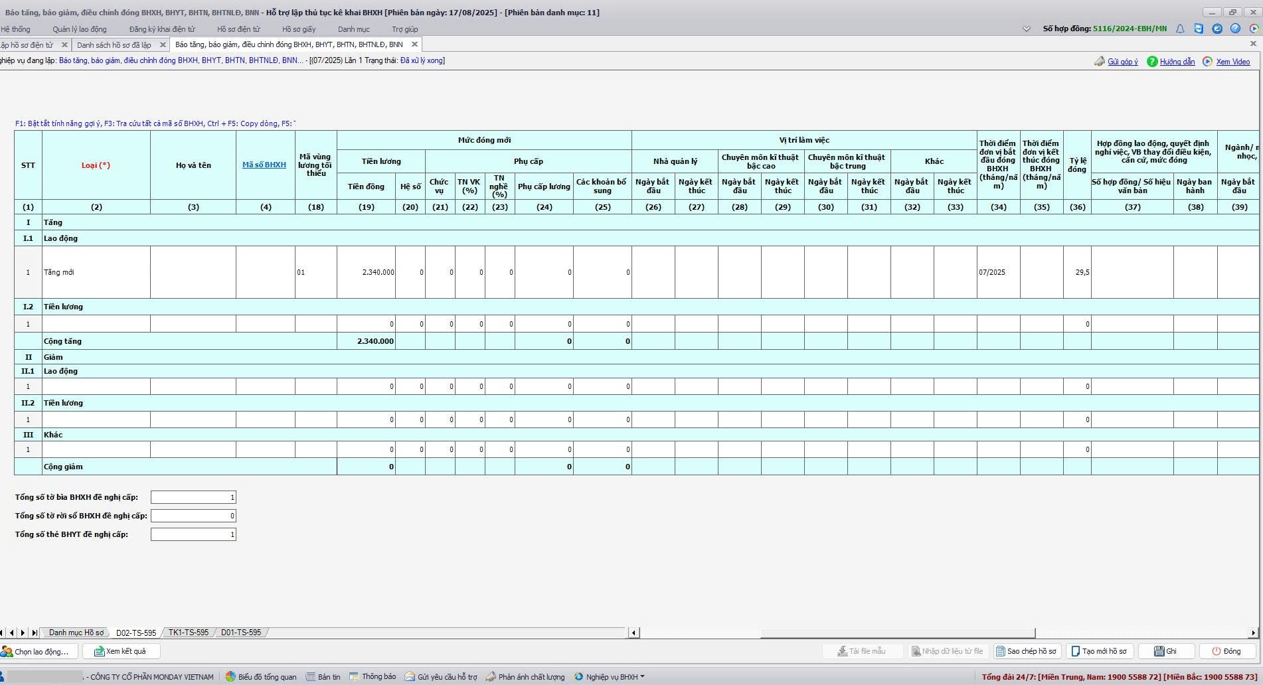Expand the chevron left of Số hợp đồng
This screenshot has width=1263, height=685.
click(x=1026, y=29)
